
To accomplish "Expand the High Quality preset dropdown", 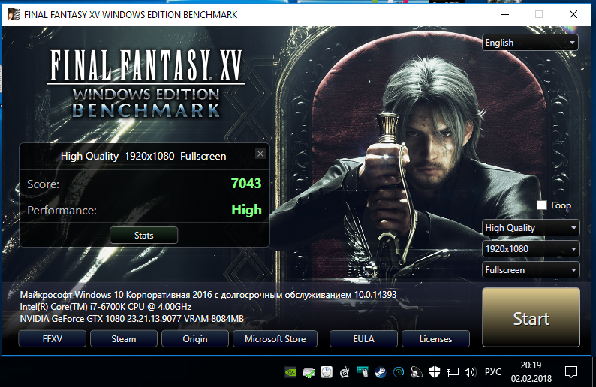I will tap(531, 228).
